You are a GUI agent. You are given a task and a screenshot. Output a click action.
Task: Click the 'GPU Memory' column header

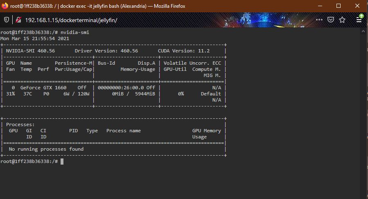click(207, 131)
